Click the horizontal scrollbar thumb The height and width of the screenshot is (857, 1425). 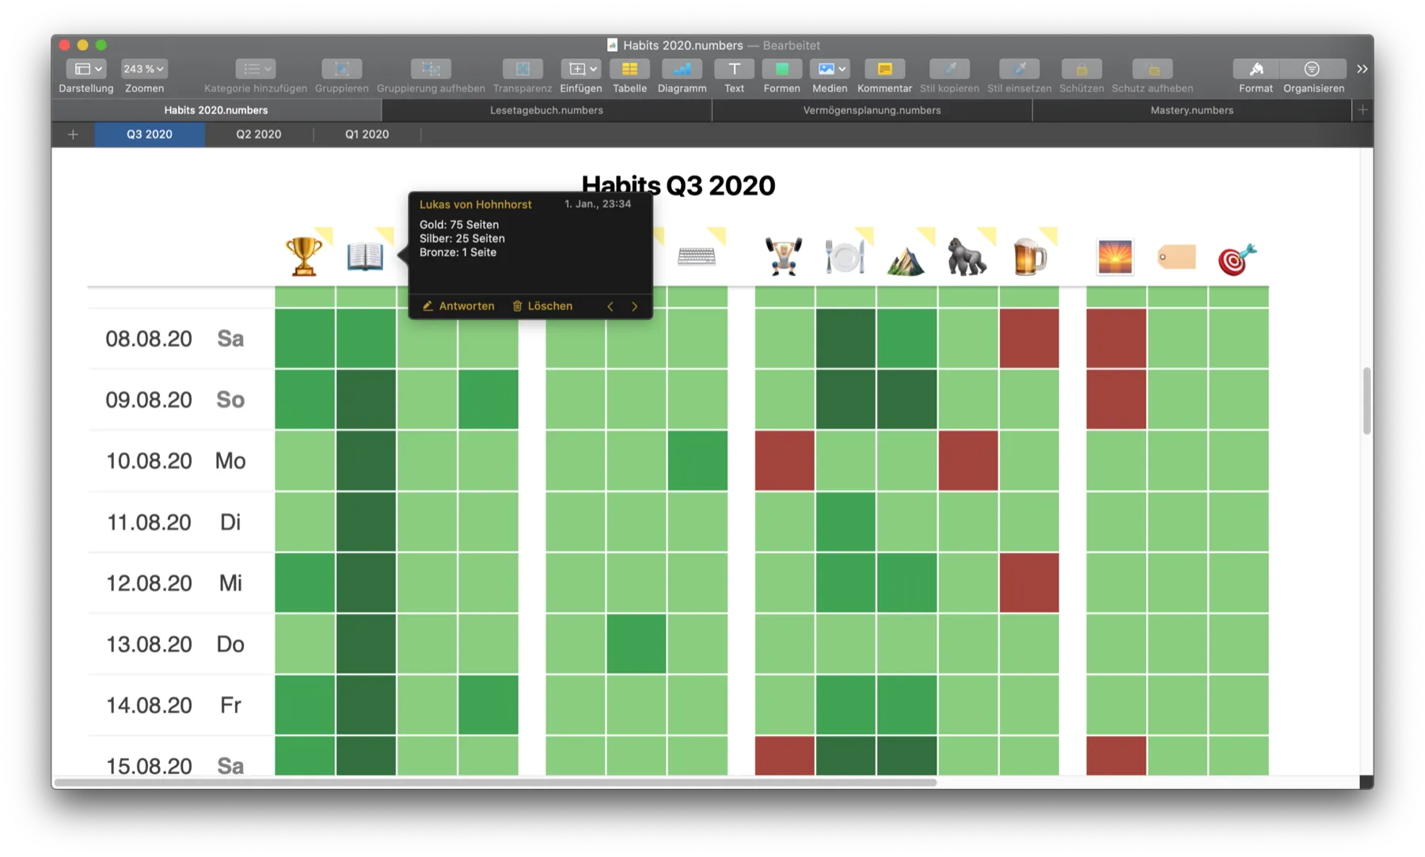click(x=496, y=782)
